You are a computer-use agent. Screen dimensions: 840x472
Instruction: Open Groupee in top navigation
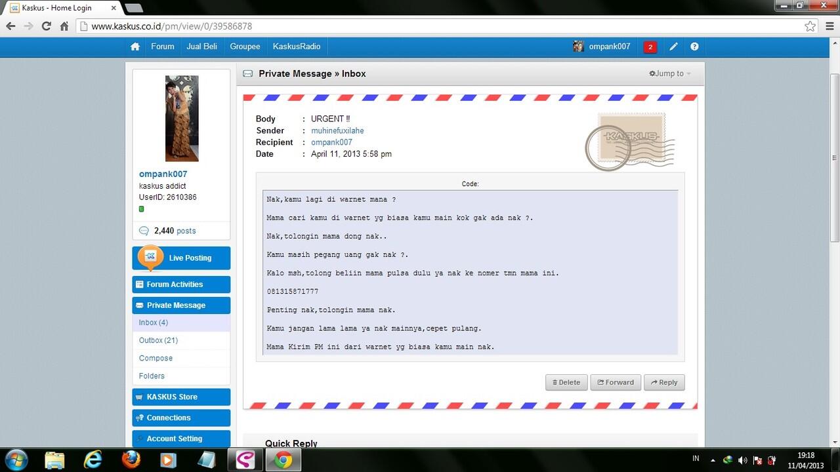point(245,47)
